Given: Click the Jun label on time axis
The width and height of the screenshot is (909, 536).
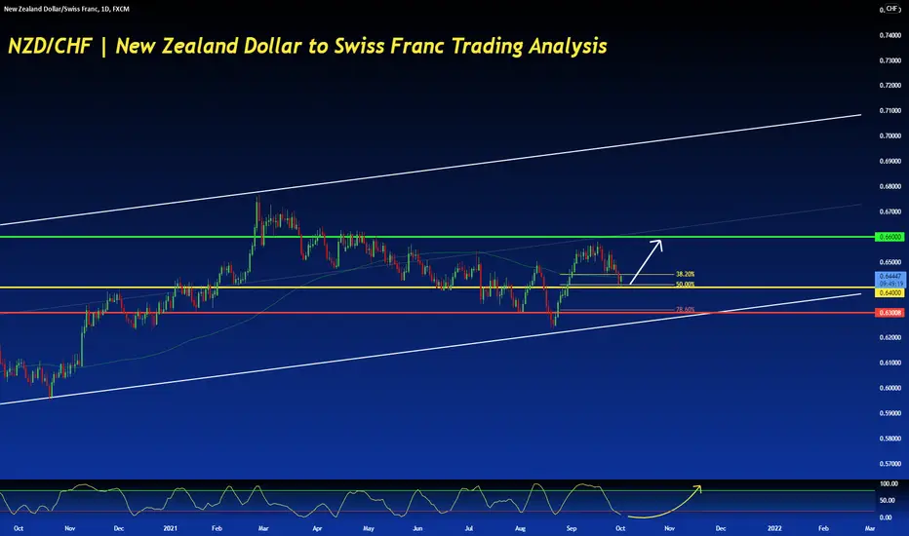Looking at the screenshot, I should point(417,528).
